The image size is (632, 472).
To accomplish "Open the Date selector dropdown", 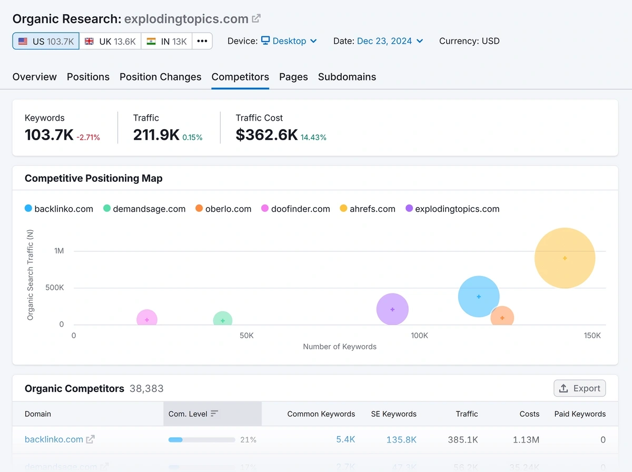I will point(390,41).
